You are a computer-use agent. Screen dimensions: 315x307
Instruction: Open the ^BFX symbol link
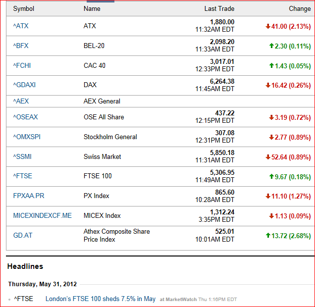coord(21,46)
